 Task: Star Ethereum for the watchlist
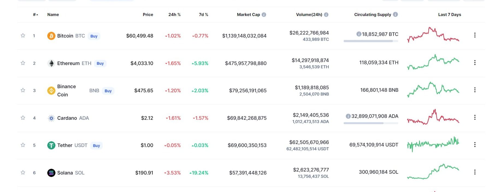coord(23,63)
